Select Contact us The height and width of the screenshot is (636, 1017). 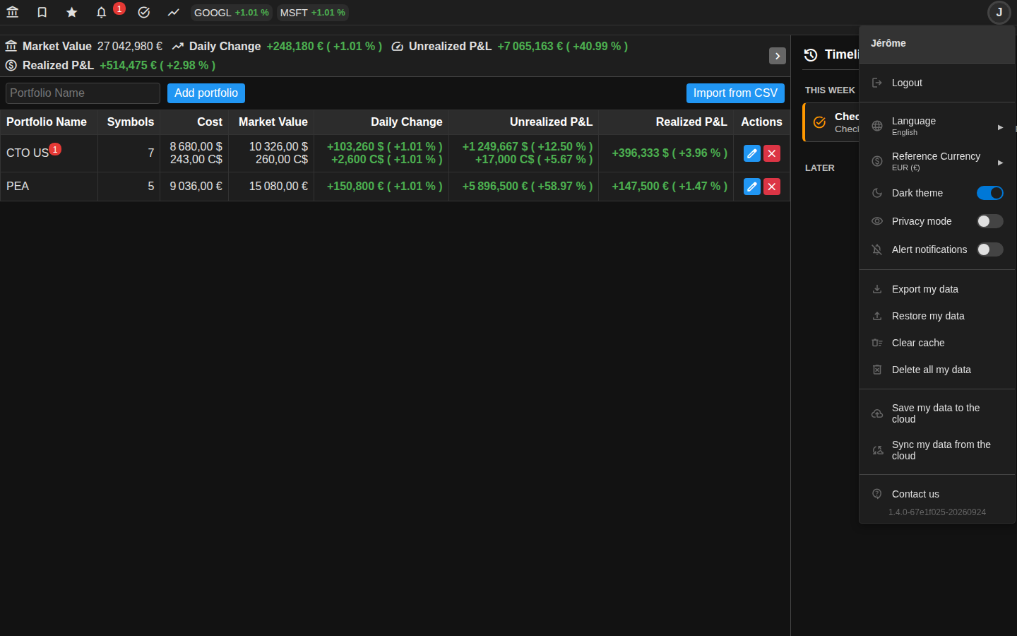(x=937, y=494)
